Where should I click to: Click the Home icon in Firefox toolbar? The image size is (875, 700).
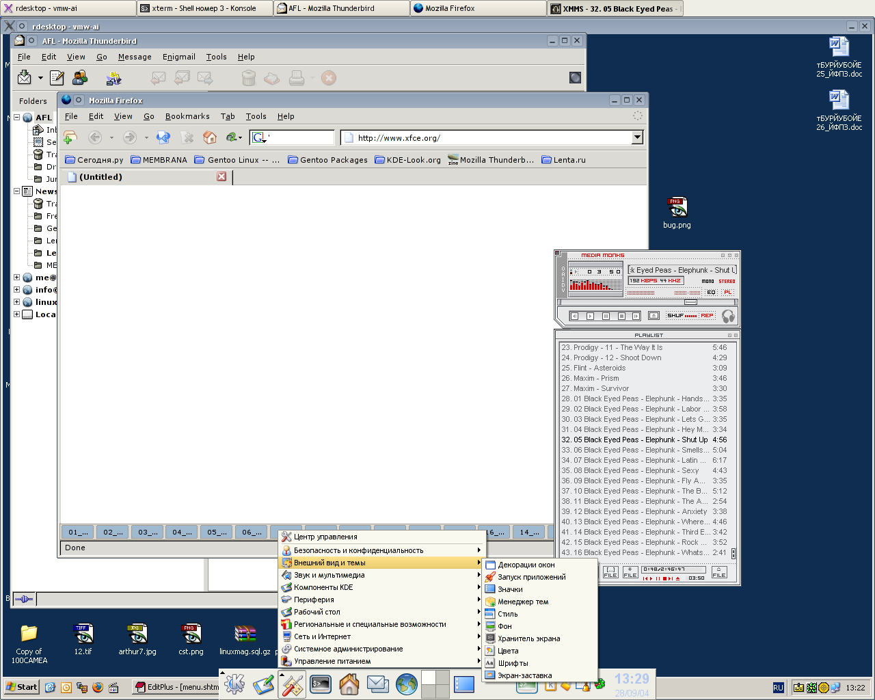(x=210, y=137)
